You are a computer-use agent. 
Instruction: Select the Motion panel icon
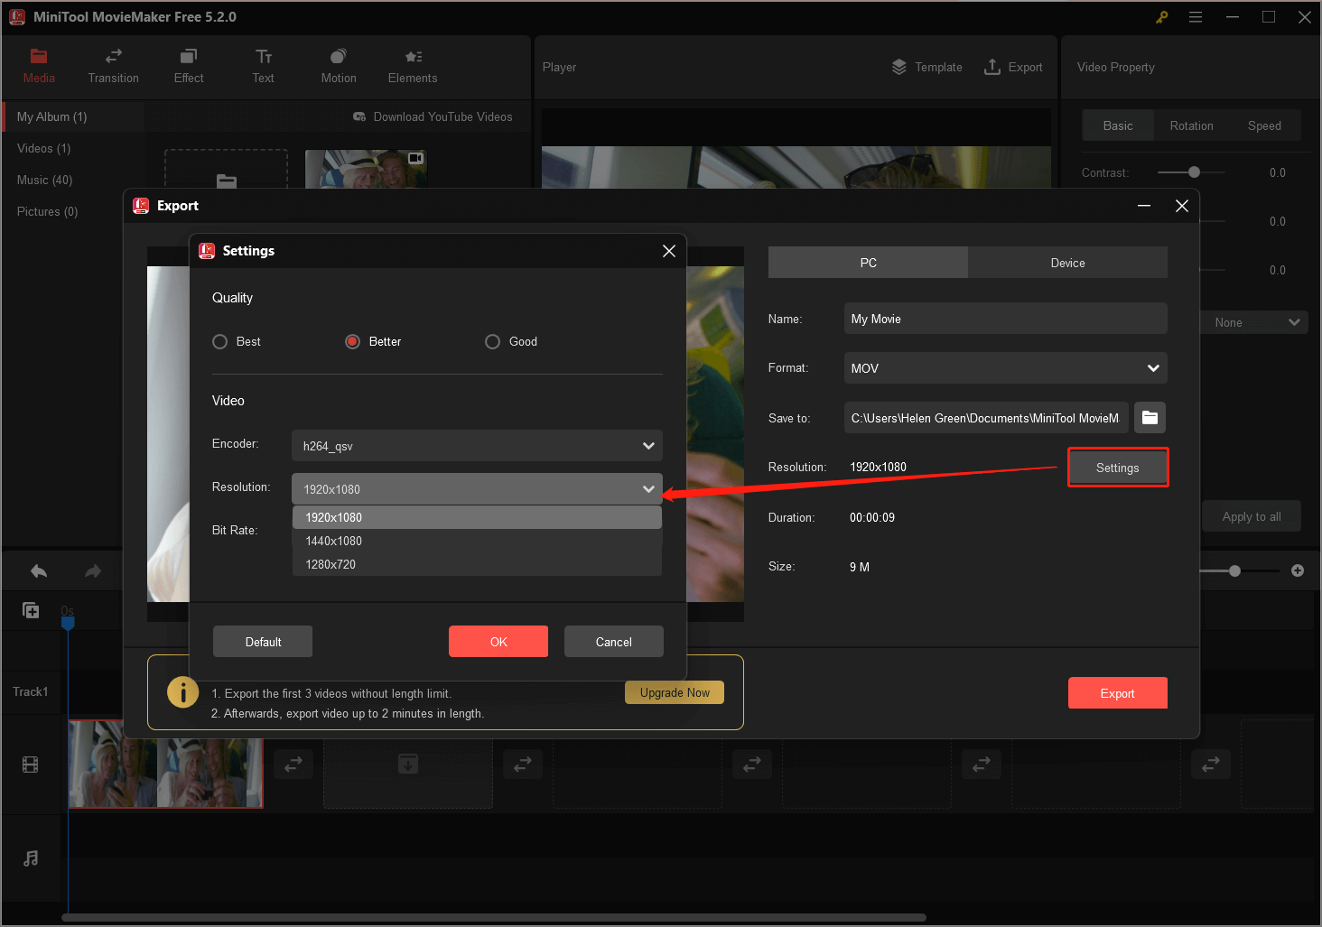(338, 66)
